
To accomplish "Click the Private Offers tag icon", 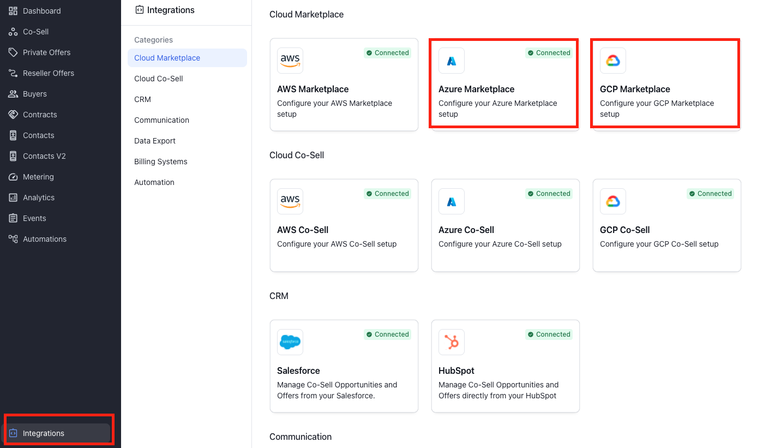I will point(13,52).
